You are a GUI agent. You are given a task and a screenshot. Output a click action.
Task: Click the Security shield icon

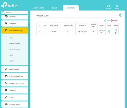click(6, 90)
